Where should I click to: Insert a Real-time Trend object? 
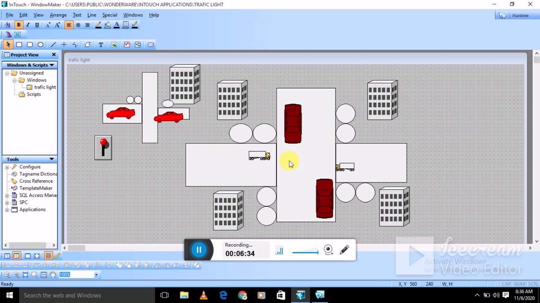127,45
